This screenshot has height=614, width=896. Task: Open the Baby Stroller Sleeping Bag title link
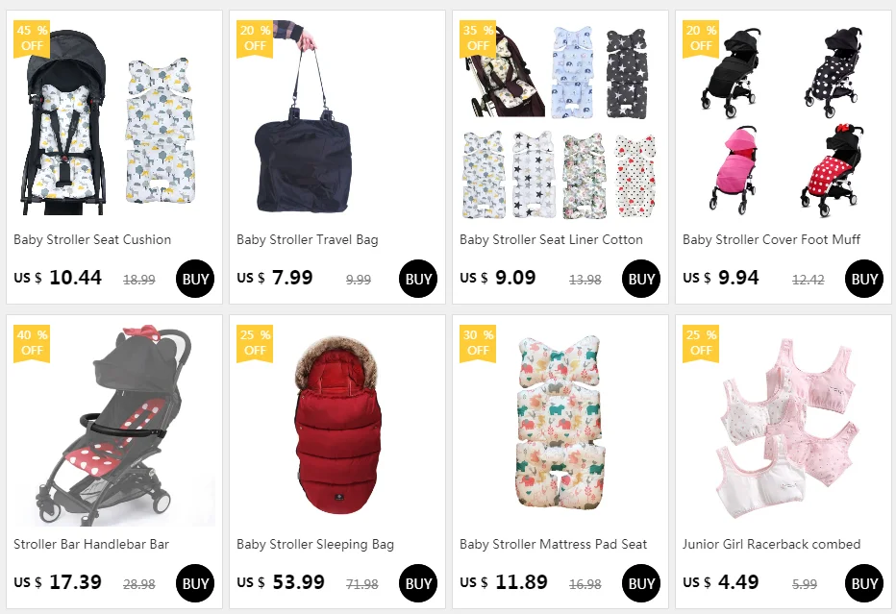315,544
